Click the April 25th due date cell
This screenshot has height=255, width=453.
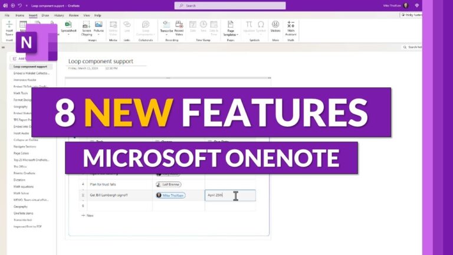(230, 195)
